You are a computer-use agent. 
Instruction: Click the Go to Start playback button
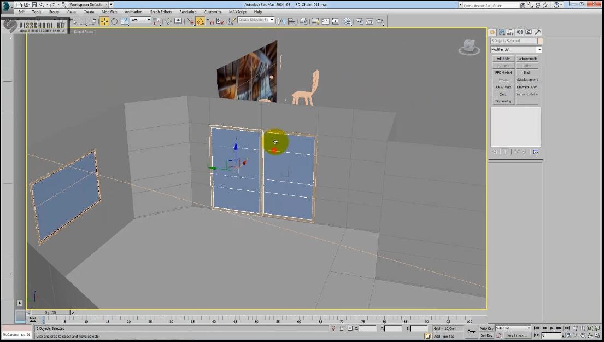(537, 328)
